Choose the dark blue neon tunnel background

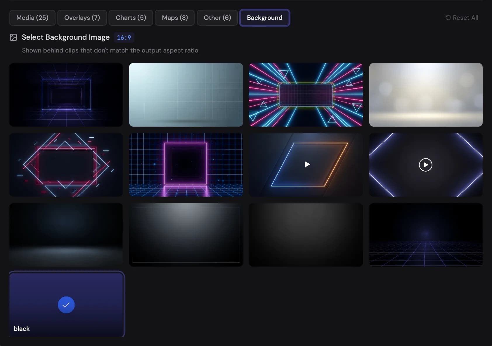tap(66, 95)
